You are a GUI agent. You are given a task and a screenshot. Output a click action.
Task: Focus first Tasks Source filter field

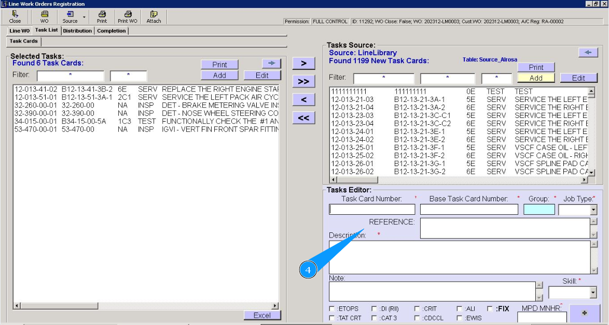(x=384, y=79)
